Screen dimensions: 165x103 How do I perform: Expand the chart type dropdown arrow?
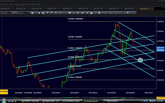(x=35, y=13)
